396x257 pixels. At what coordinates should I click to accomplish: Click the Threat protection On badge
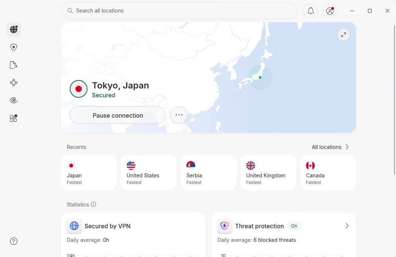tap(294, 226)
